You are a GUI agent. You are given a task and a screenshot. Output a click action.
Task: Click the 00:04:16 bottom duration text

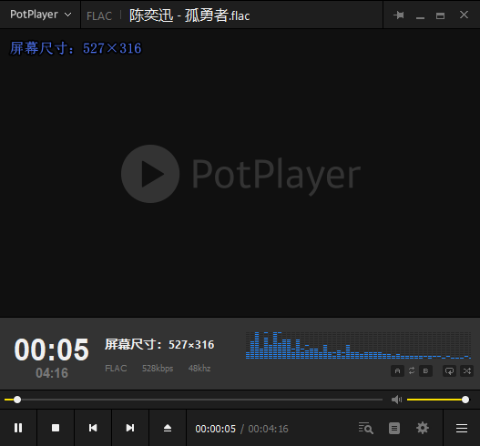(x=268, y=429)
